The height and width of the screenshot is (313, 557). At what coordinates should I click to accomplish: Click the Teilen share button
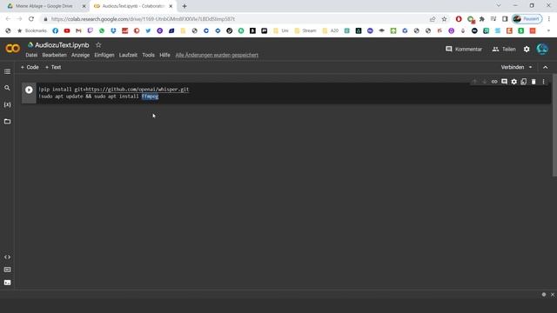[504, 50]
